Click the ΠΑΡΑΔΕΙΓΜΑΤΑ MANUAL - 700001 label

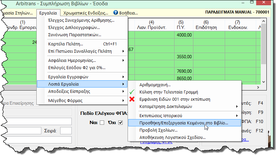(237, 12)
